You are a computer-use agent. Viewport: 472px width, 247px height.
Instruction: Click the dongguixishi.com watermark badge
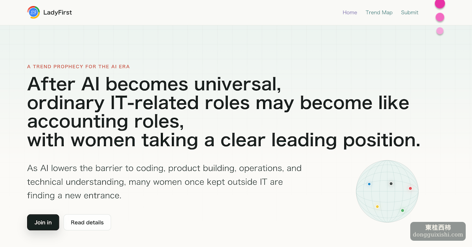pyautogui.click(x=438, y=231)
